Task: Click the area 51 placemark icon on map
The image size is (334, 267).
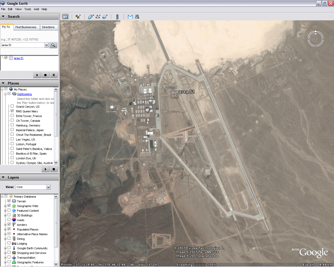Action: click(174, 94)
